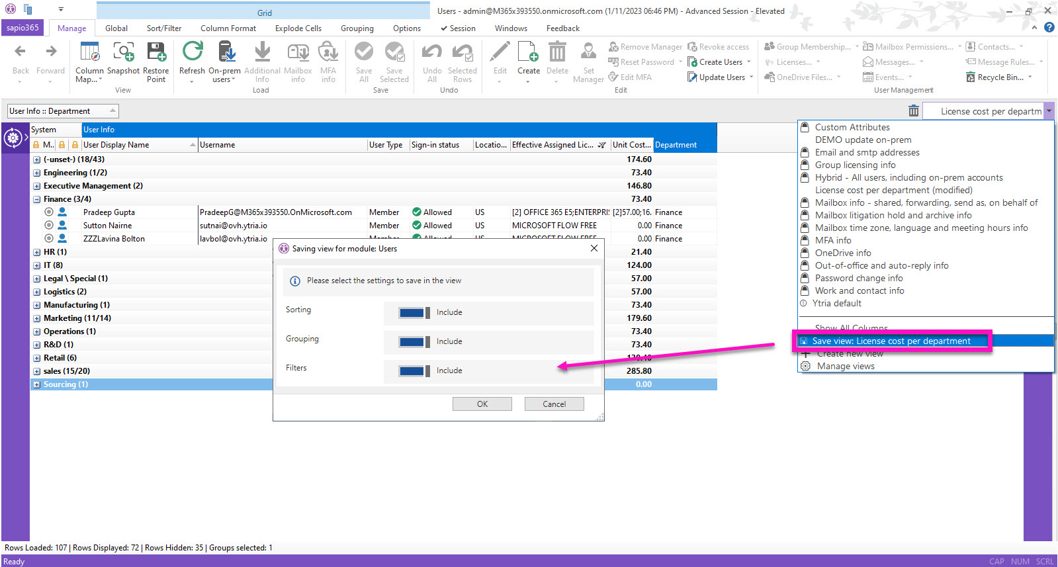Expand the Marketing group
This screenshot has width=1058, height=567.
[37, 318]
